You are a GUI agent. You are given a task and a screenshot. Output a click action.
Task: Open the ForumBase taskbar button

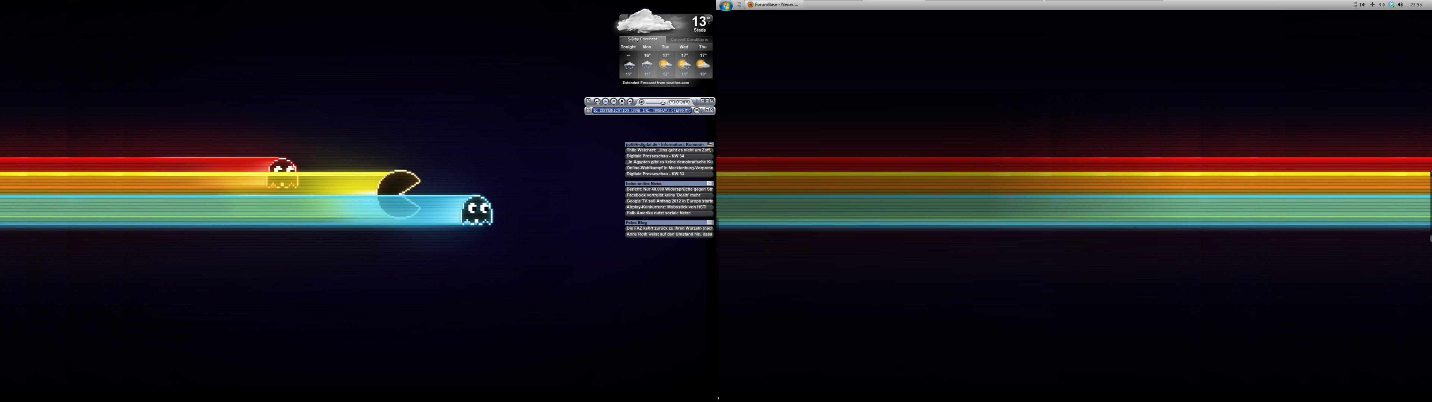pyautogui.click(x=773, y=4)
